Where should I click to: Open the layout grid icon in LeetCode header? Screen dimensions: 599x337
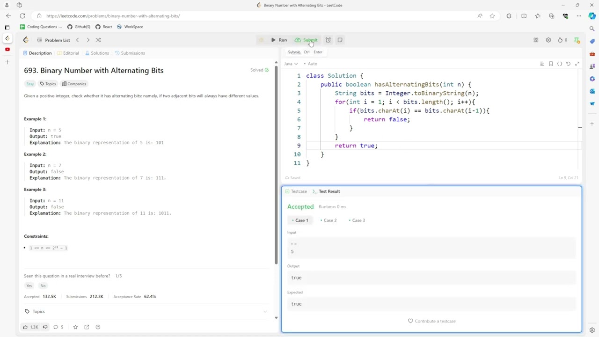[x=536, y=40]
